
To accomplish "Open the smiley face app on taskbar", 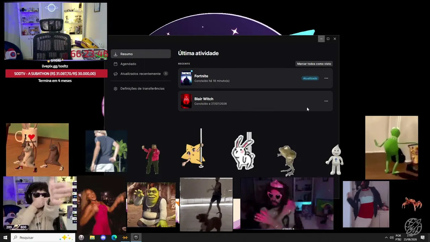I will pyautogui.click(x=81, y=238).
